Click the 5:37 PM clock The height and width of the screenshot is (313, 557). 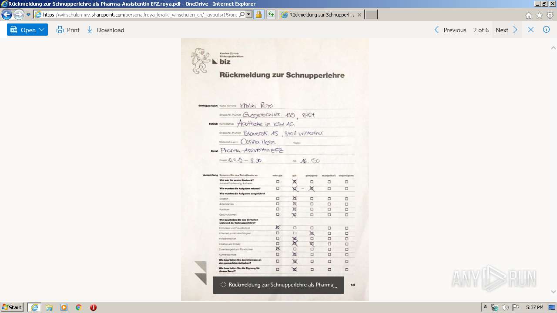click(x=534, y=307)
